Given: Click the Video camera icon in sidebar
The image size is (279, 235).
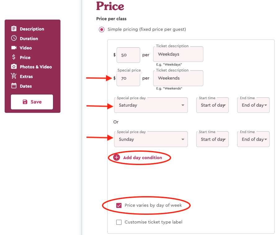Looking at the screenshot, I should tap(14, 48).
